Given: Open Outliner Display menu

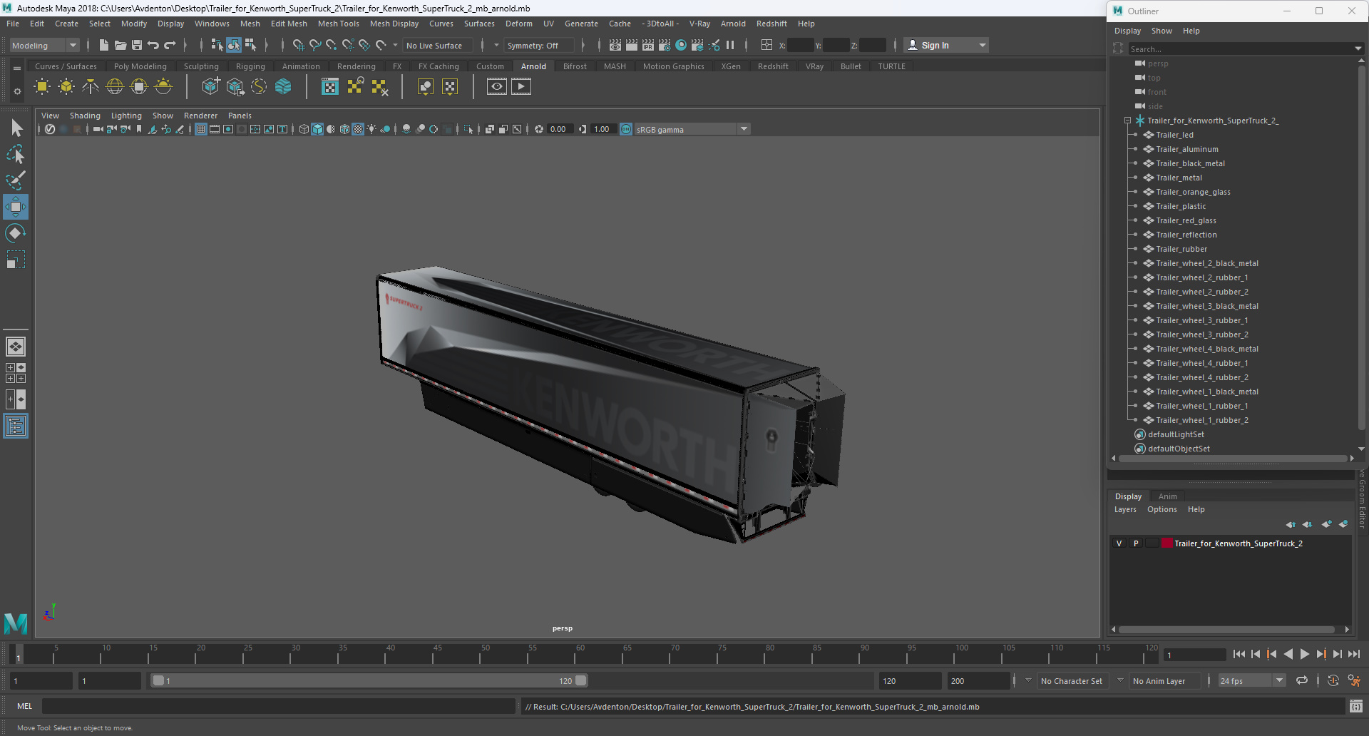Looking at the screenshot, I should [1127, 31].
